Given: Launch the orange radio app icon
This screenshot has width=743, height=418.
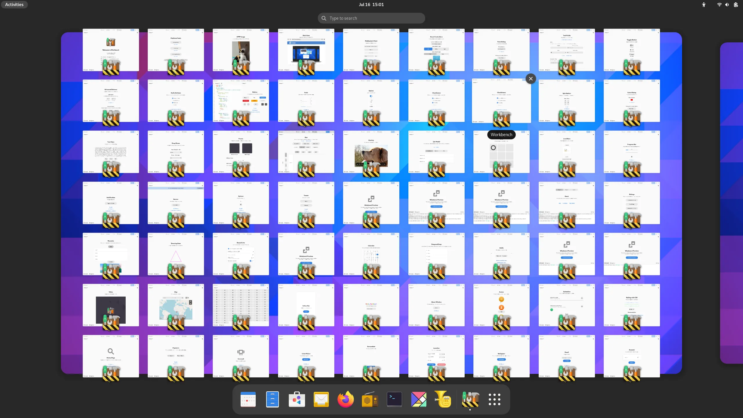Looking at the screenshot, I should (370, 399).
